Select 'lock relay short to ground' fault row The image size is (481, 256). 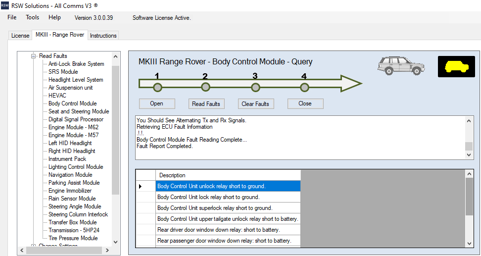[x=228, y=197]
